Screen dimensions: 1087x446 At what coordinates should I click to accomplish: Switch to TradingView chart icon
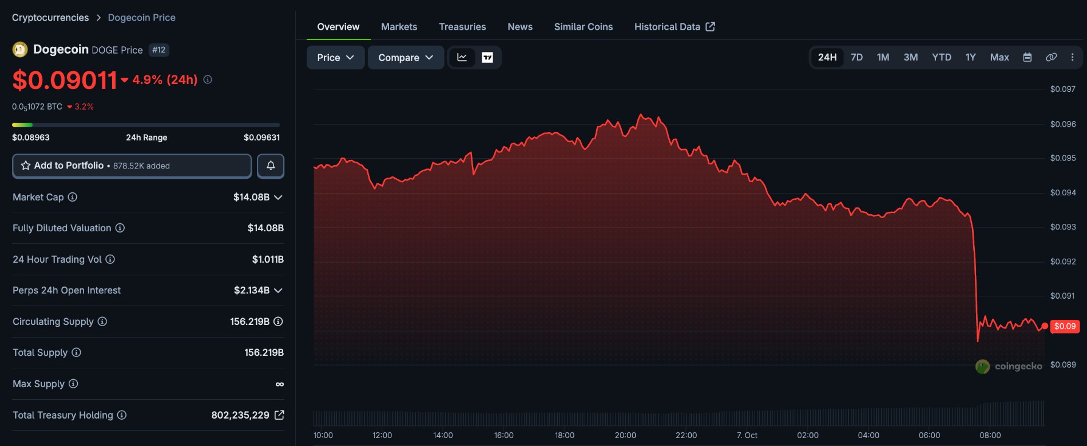click(x=487, y=57)
